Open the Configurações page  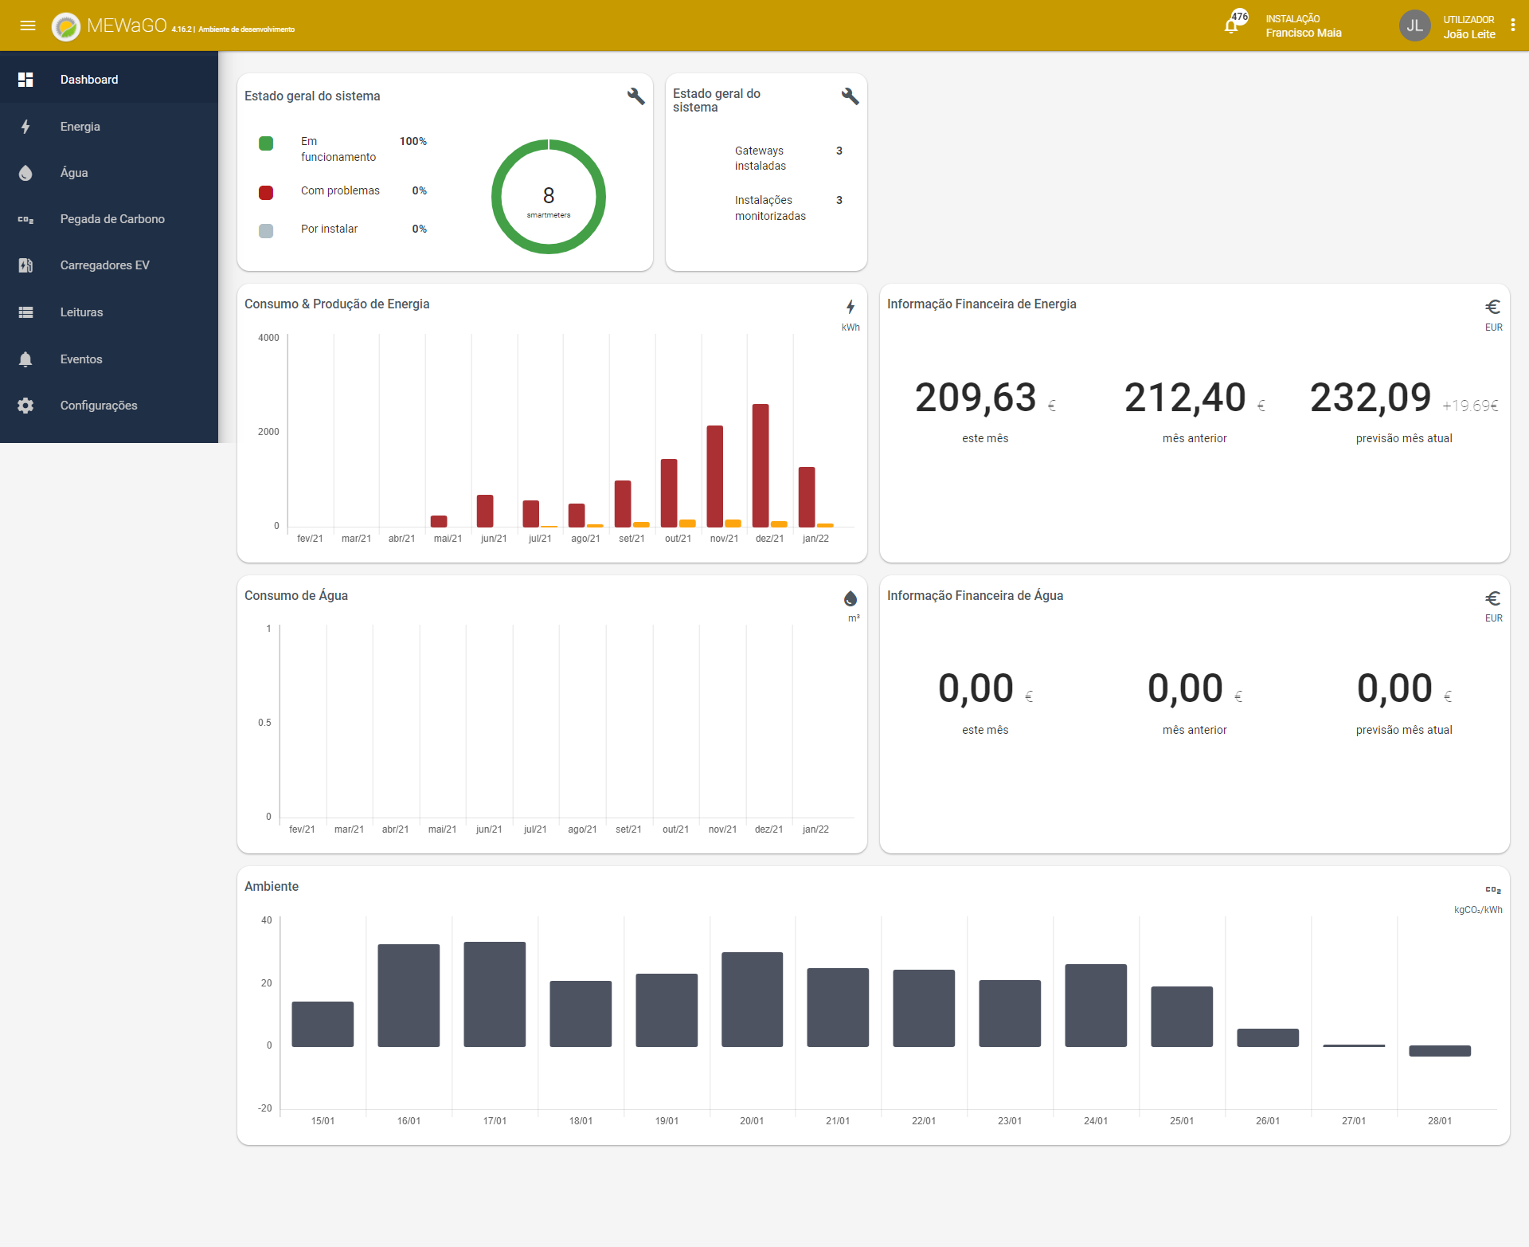(x=109, y=406)
